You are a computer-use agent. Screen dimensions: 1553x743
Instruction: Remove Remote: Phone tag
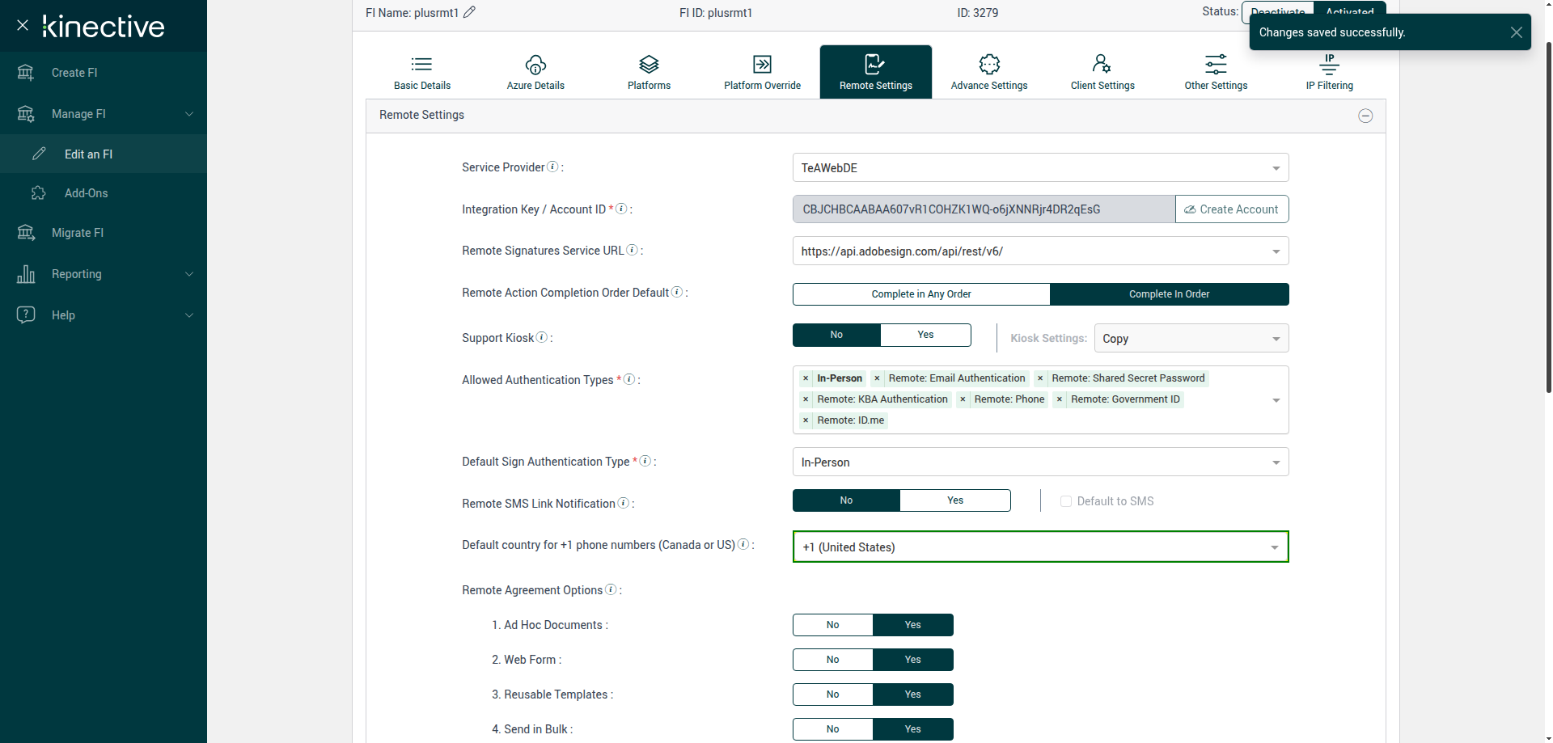click(x=963, y=399)
